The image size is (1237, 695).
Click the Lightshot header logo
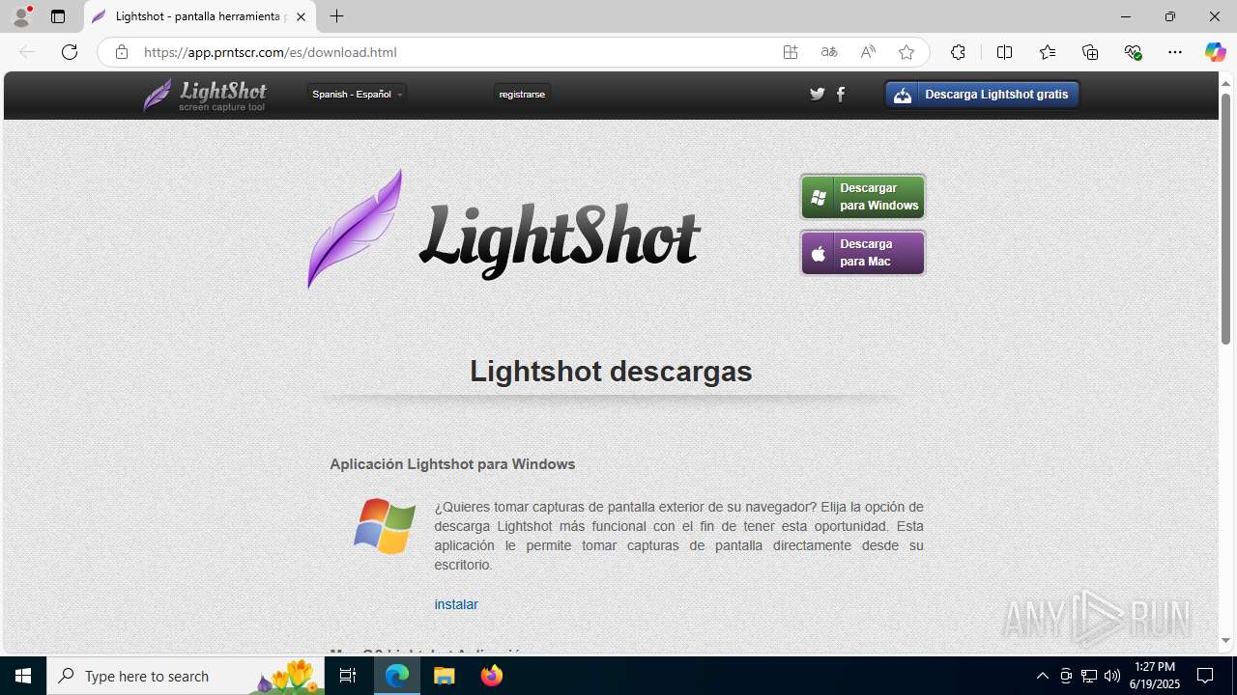click(x=205, y=95)
